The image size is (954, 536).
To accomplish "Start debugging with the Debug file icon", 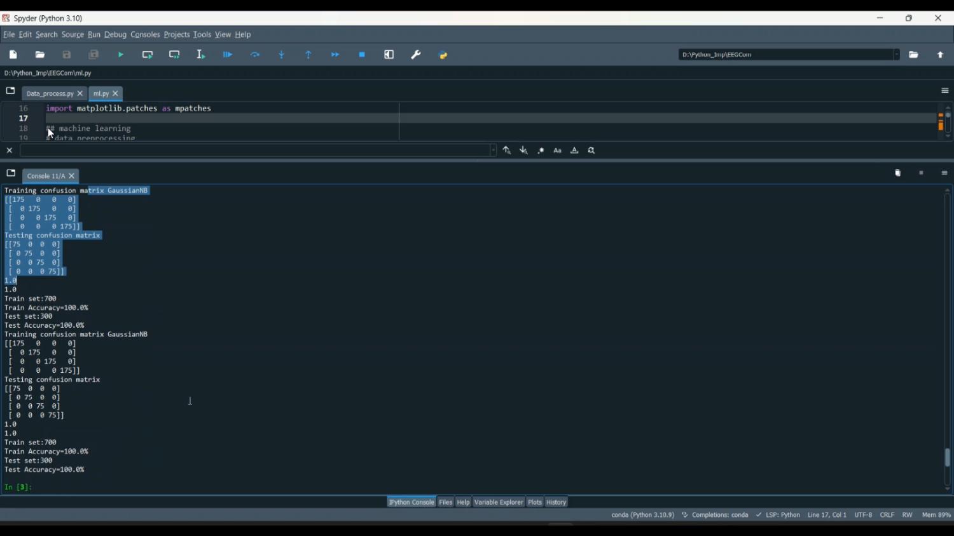I will point(228,55).
